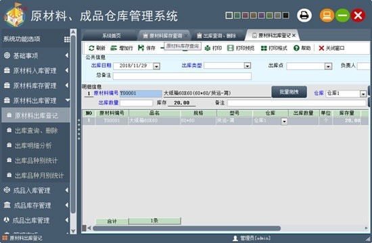The width and height of the screenshot is (372, 243).
Task: Open 打印预览 print preview
Action: coord(241,48)
